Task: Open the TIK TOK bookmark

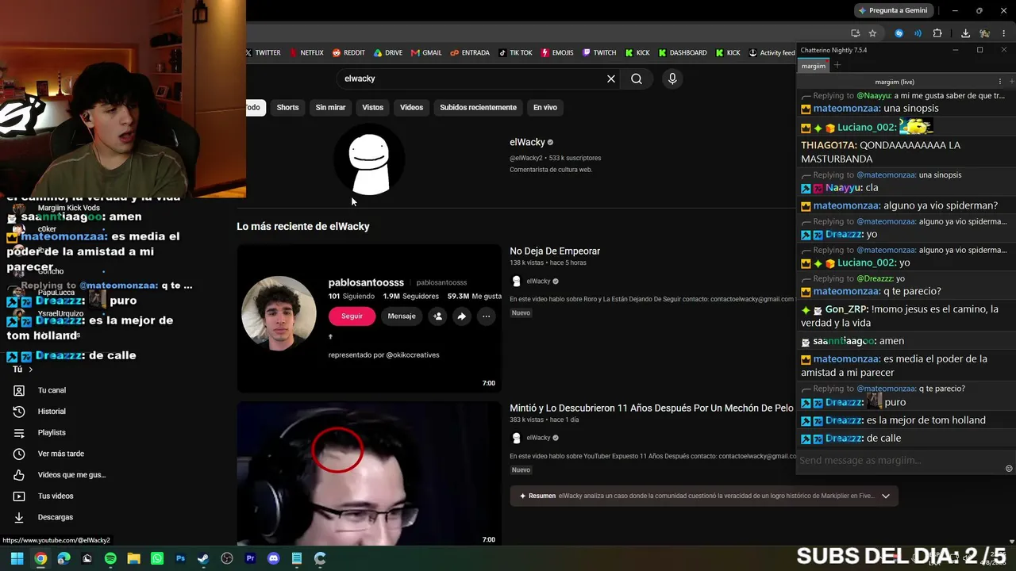Action: (515, 53)
